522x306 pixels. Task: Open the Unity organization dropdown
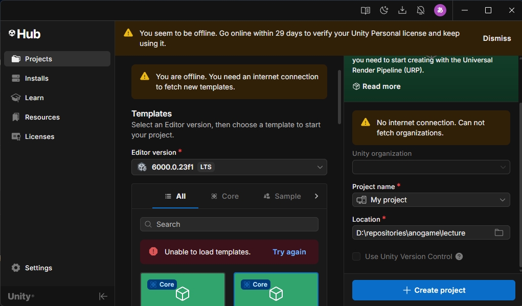pos(430,167)
